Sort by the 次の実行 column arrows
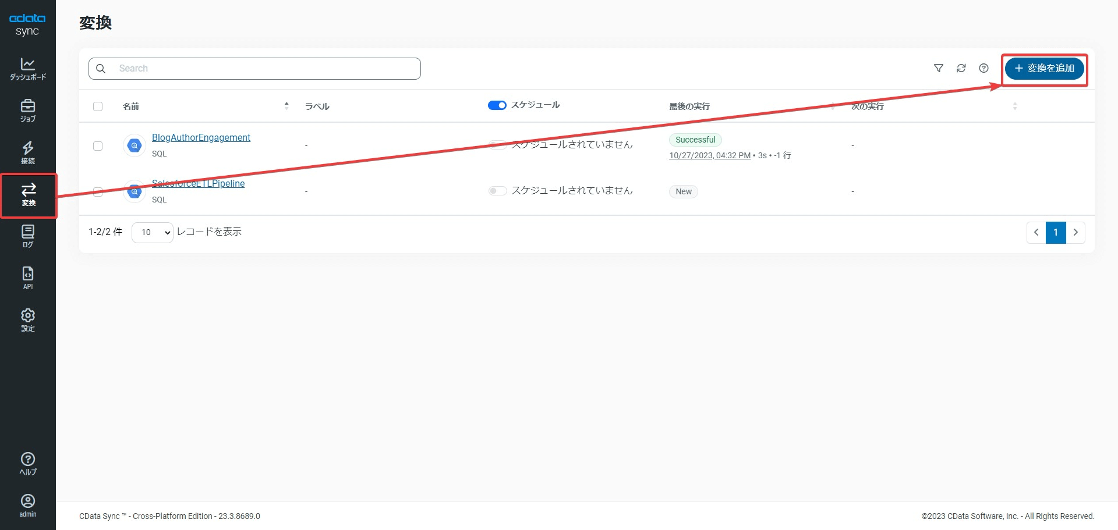 (1015, 106)
